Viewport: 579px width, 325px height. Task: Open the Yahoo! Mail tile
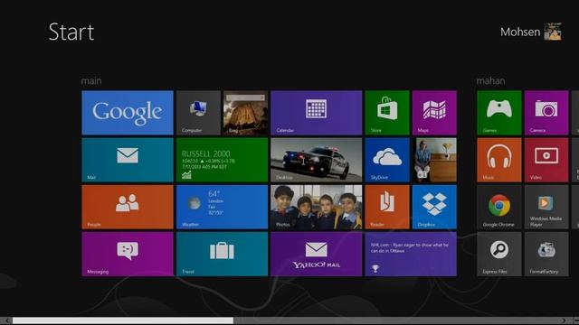pyautogui.click(x=317, y=255)
